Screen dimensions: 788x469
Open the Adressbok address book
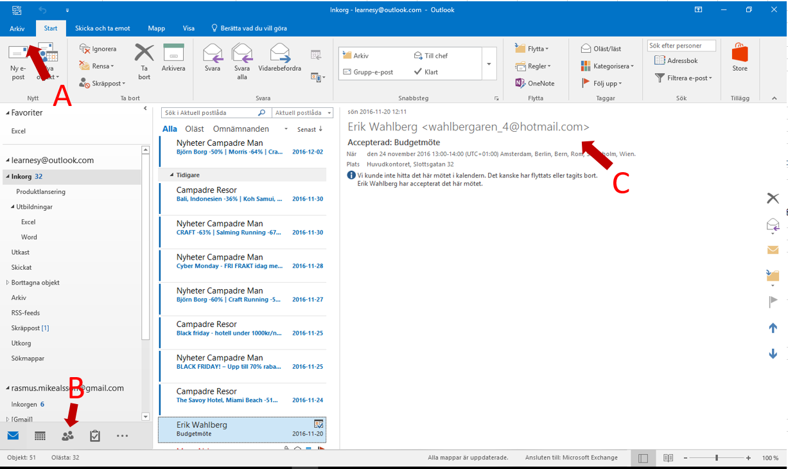(x=676, y=60)
